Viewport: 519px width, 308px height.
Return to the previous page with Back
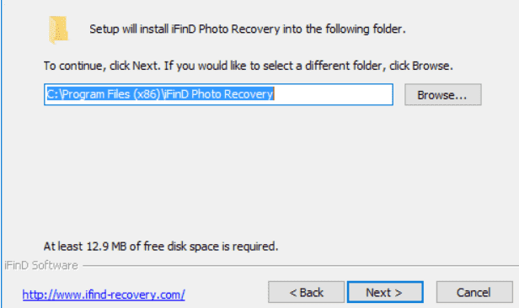click(306, 292)
